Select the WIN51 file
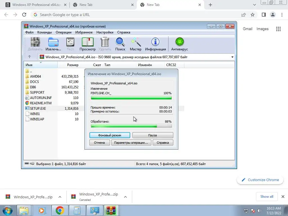This screenshot has height=216, width=288. 33,114
